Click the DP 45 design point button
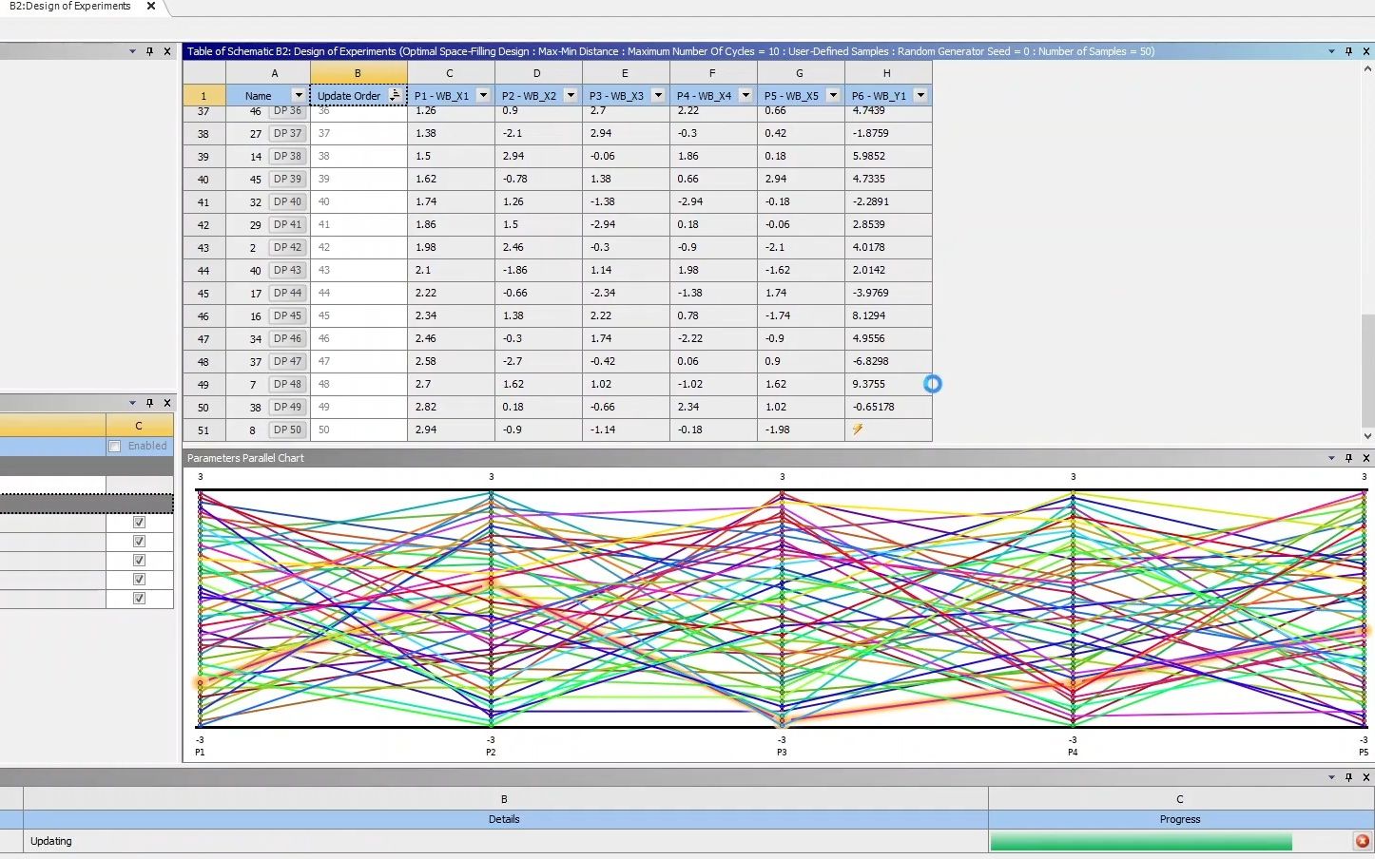Viewport: 1375px width, 859px height. coord(287,315)
